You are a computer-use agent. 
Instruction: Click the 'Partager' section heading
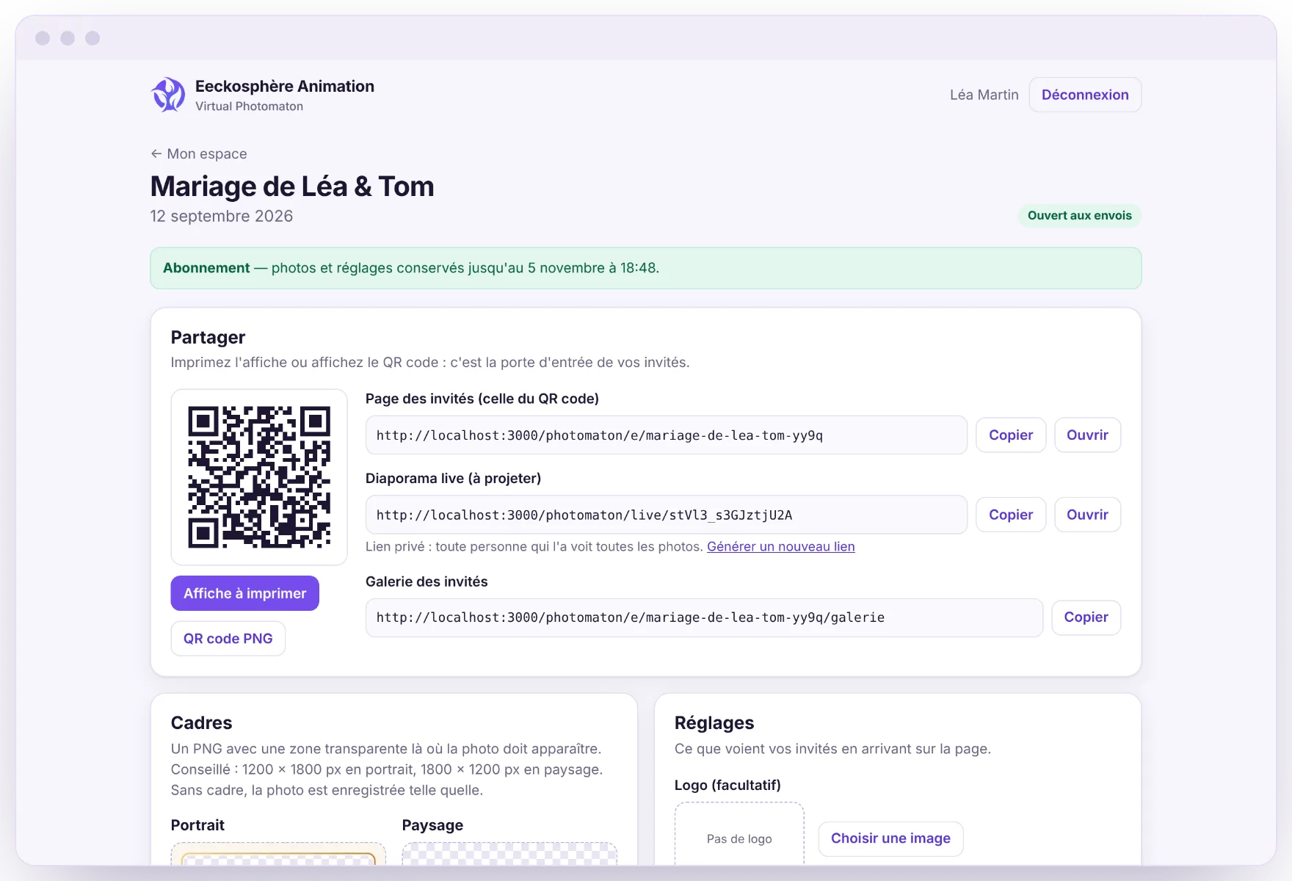[208, 337]
